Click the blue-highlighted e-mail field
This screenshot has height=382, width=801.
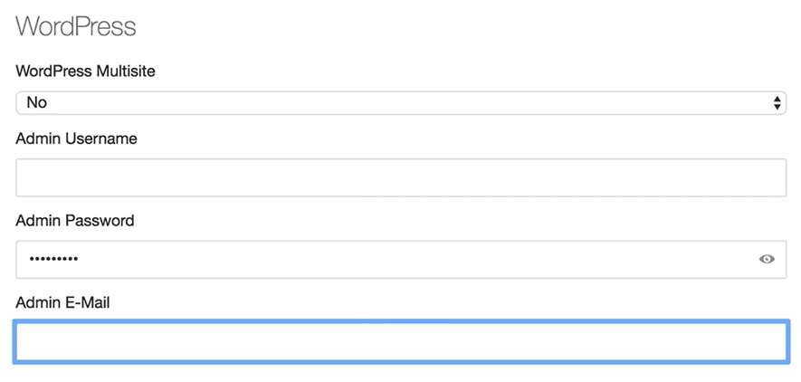pyautogui.click(x=400, y=342)
